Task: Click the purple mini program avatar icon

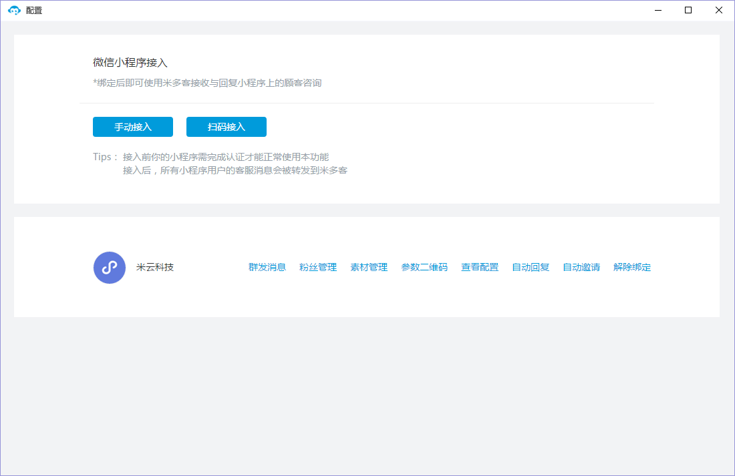Action: tap(110, 268)
